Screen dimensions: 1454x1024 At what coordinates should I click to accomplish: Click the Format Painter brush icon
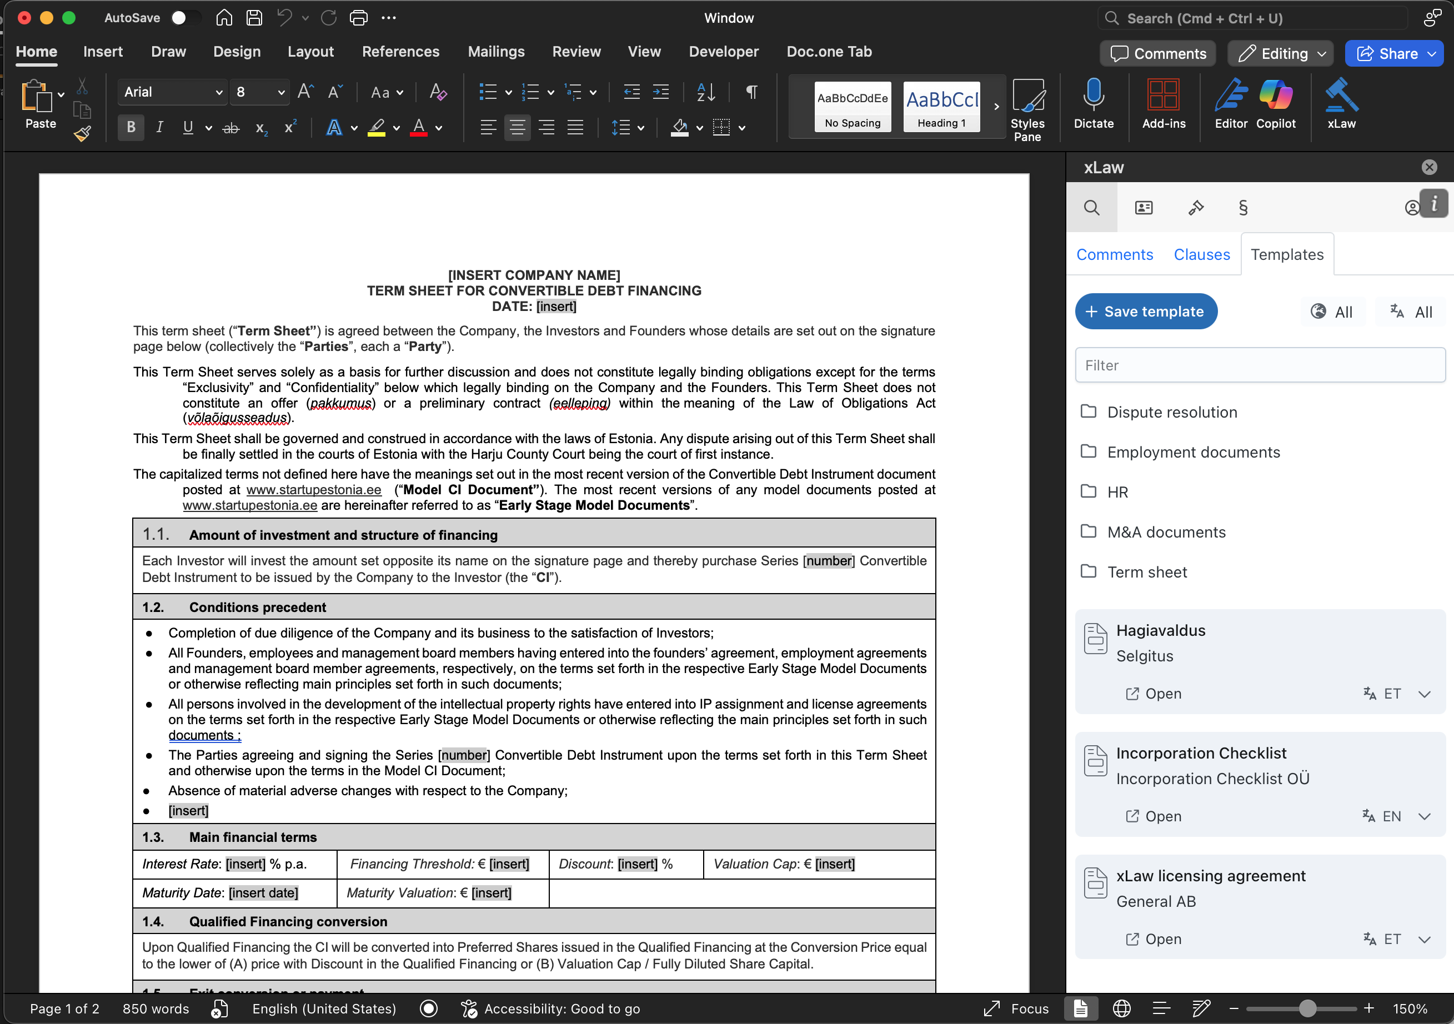pyautogui.click(x=82, y=134)
